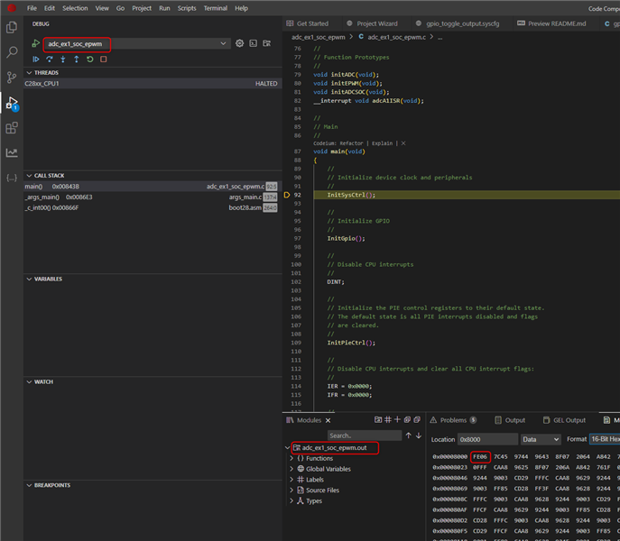This screenshot has width=620, height=541.
Task: Open the debug launch configuration dropdown
Action: 135,43
